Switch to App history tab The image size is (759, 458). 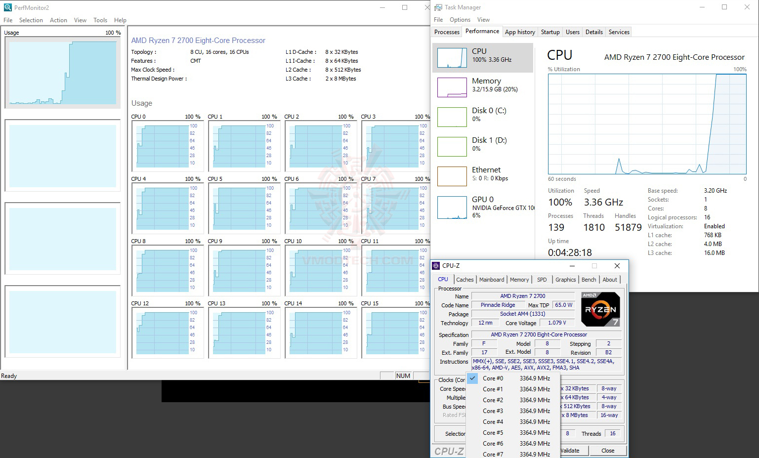(520, 32)
